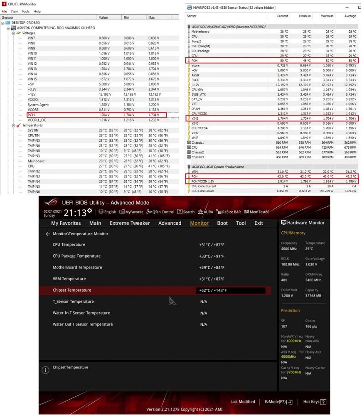This screenshot has height=415, width=362.
Task: Select VRM Temperature in BIOS
Action: (155, 279)
